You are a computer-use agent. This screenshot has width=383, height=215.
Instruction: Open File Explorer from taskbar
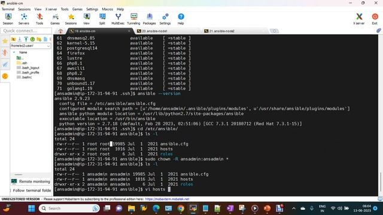pyautogui.click(x=132, y=208)
